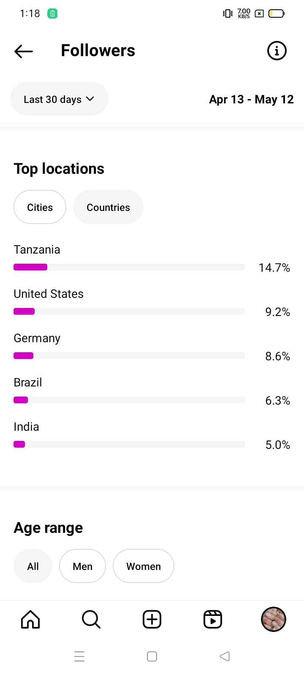Tap the back arrow icon
The width and height of the screenshot is (304, 675).
[x=24, y=51]
